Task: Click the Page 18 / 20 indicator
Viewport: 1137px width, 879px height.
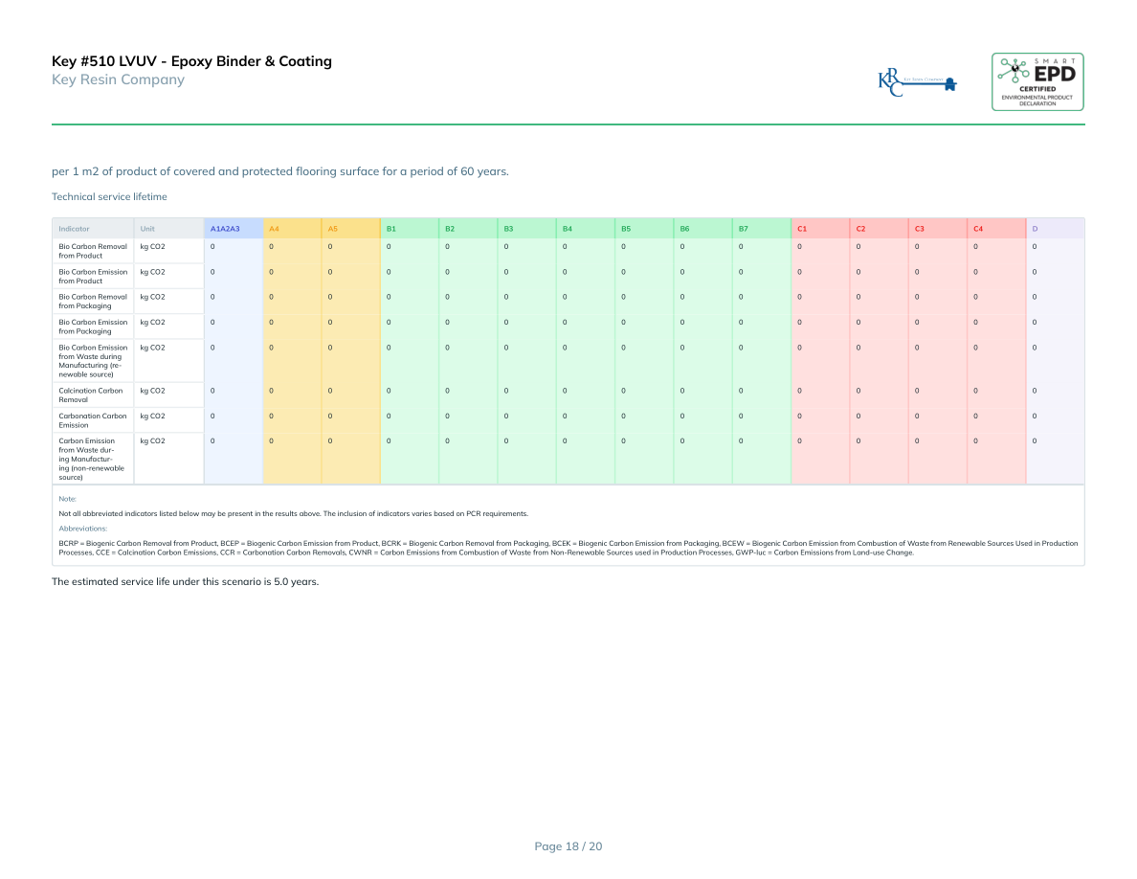Action: [x=568, y=846]
